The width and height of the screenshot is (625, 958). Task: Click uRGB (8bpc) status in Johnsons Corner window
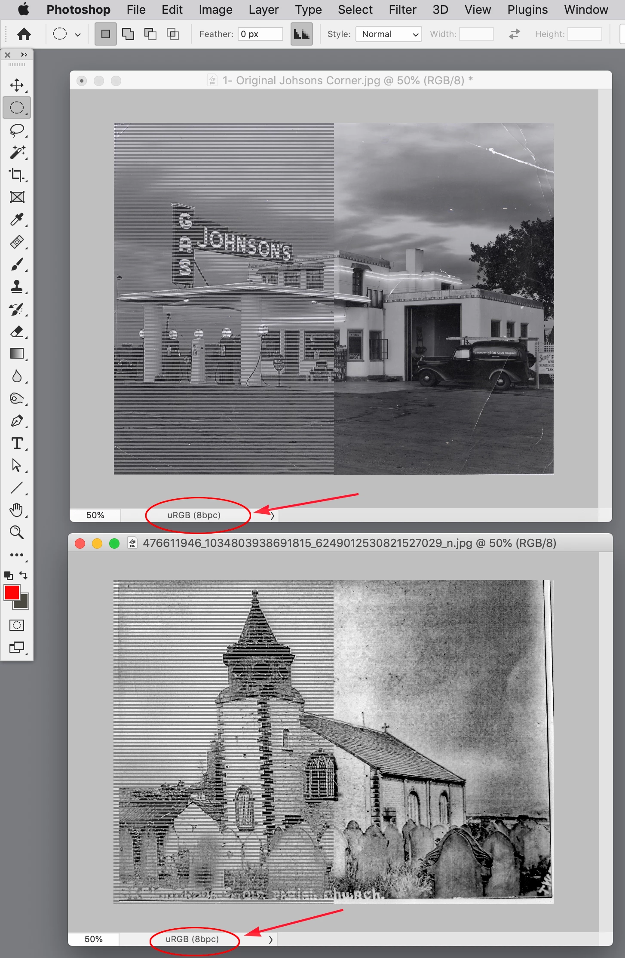[194, 515]
